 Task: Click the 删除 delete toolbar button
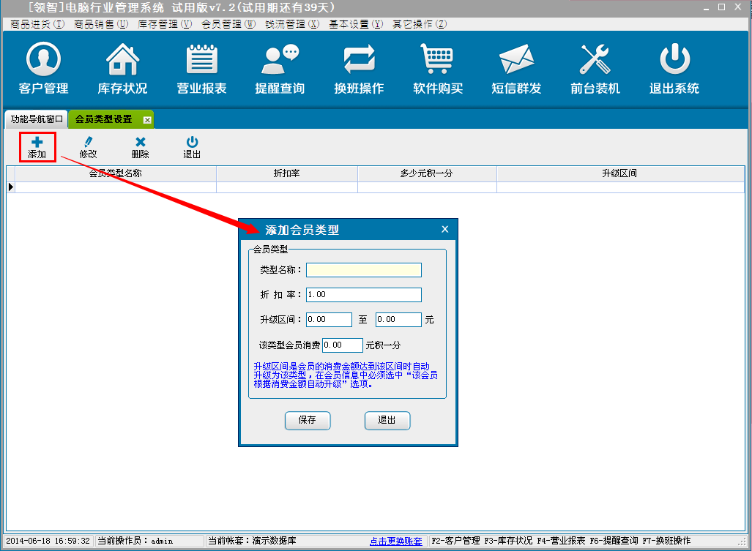point(140,147)
